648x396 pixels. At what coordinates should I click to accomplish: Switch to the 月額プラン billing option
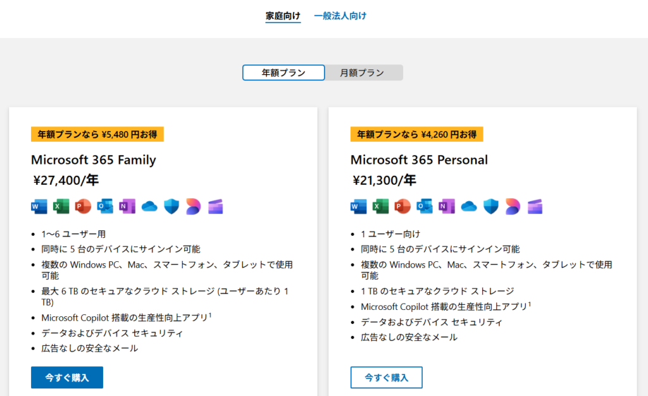pos(363,73)
